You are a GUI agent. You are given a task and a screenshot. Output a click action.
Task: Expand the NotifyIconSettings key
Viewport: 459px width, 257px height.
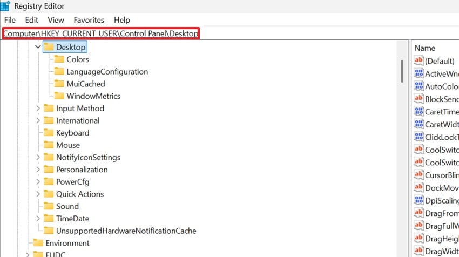click(x=38, y=157)
